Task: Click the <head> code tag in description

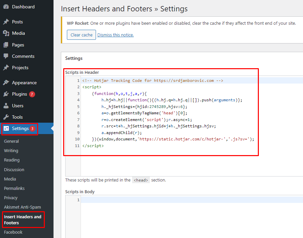Action: pos(141,180)
